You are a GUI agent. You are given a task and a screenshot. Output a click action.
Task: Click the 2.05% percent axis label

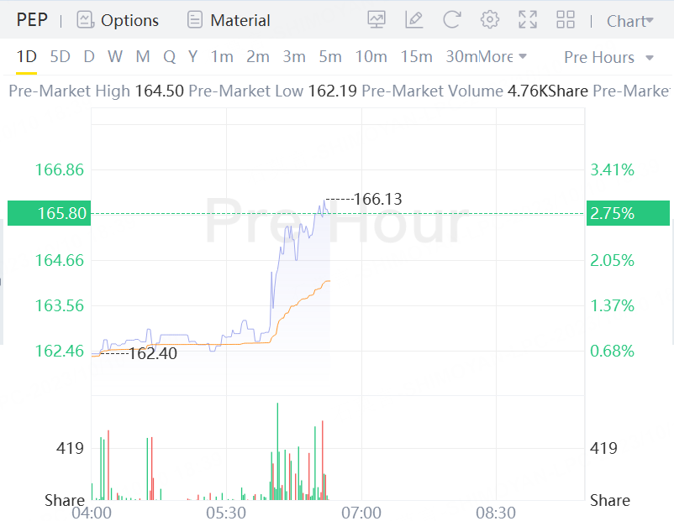click(x=612, y=260)
